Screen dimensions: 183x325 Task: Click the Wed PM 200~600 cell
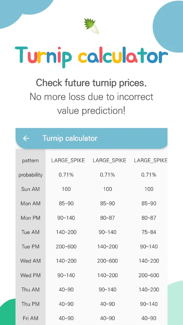pyautogui.click(x=149, y=275)
